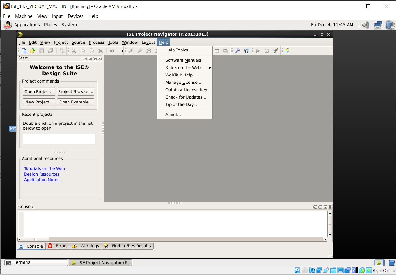
Task: Click the lightbulb tip icon
Action: point(288,51)
